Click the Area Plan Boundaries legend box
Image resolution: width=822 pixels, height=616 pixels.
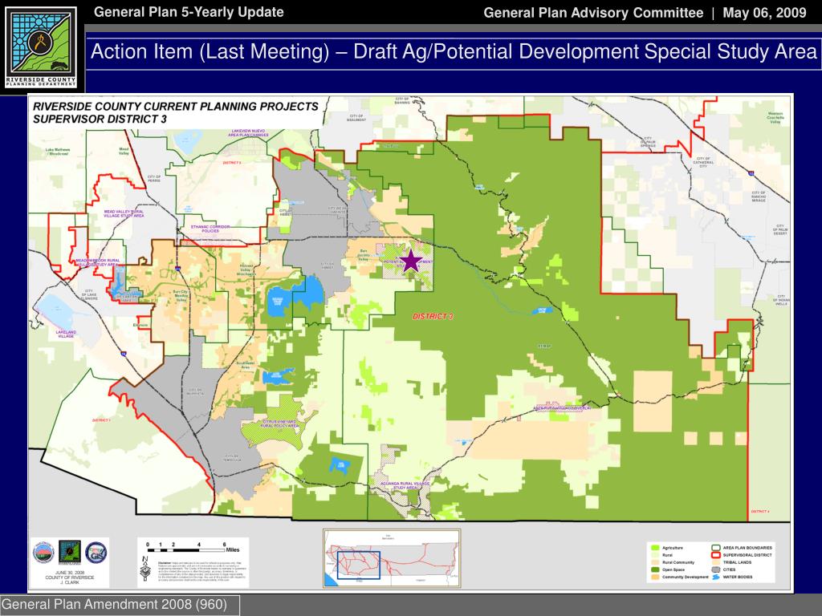(x=715, y=547)
